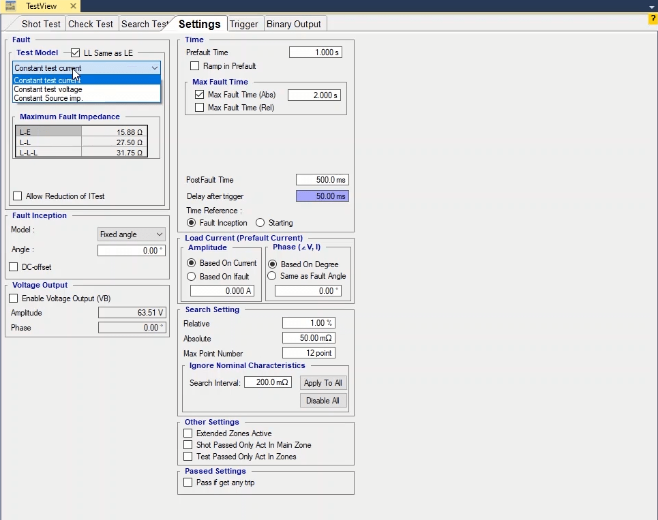Uncheck LL Same as LE checkbox
Viewport: 658px width, 520px height.
[x=76, y=53]
